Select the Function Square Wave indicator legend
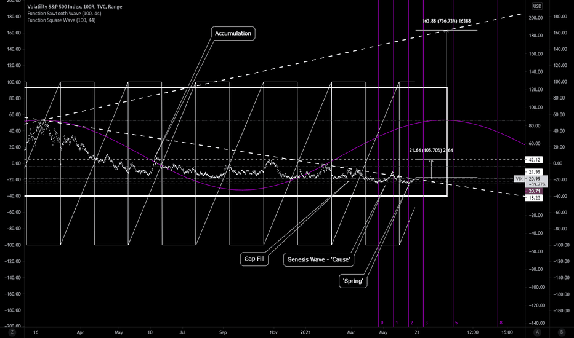 click(x=62, y=20)
